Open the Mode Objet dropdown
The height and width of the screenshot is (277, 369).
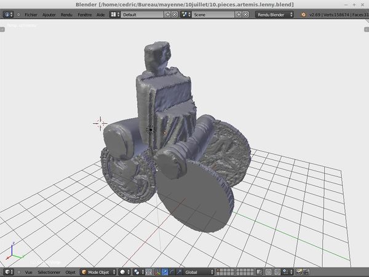pos(99,271)
